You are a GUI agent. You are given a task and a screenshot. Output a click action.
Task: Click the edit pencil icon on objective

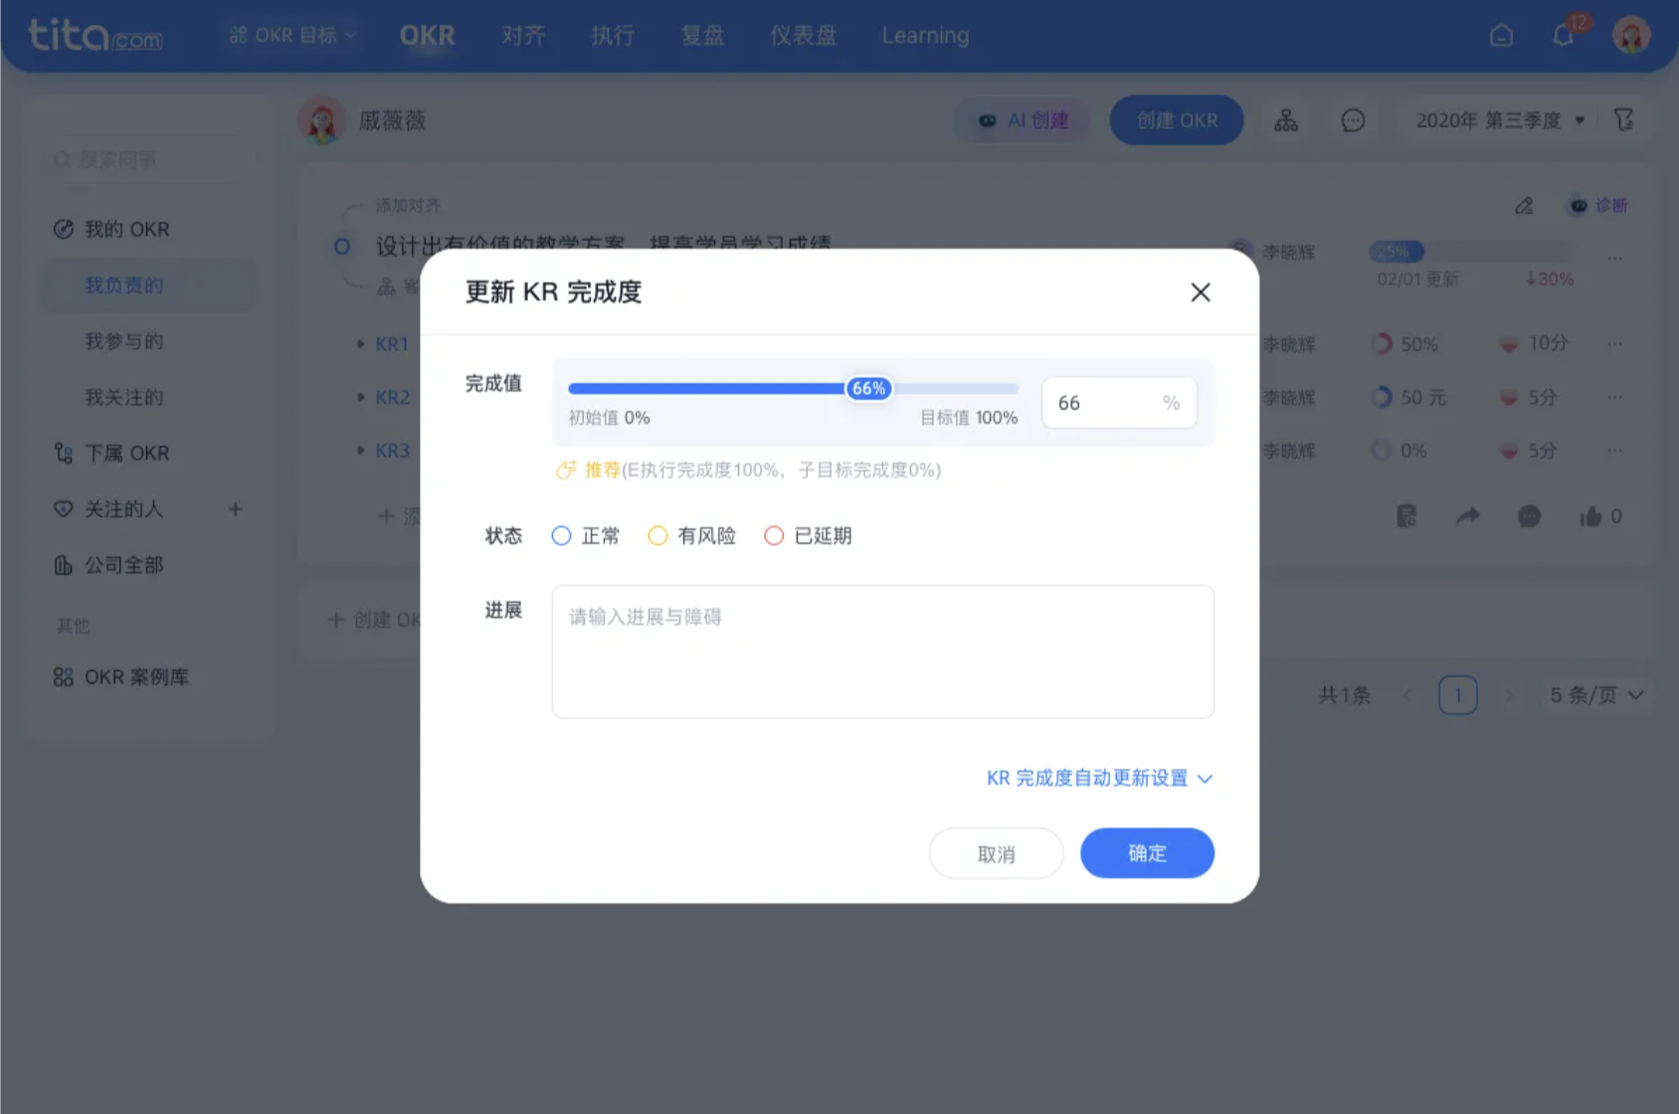tap(1524, 206)
